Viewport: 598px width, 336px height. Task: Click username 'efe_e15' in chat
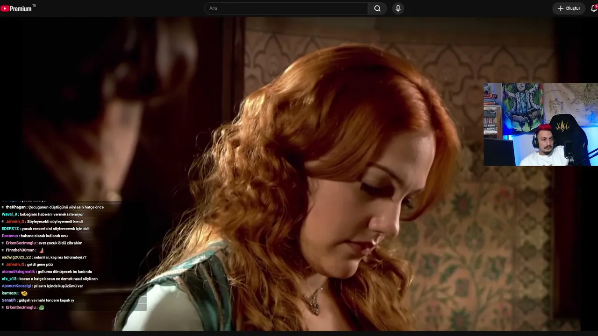9,279
